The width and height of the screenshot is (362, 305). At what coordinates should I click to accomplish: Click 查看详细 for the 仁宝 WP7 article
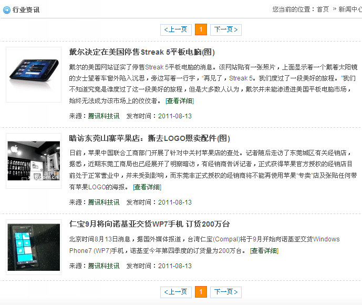click(x=264, y=250)
